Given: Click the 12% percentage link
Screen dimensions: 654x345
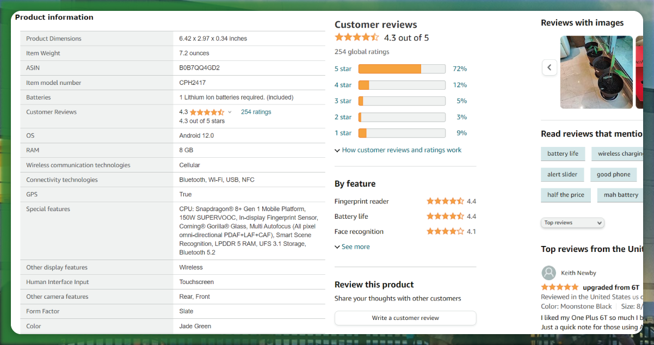Looking at the screenshot, I should tap(460, 85).
